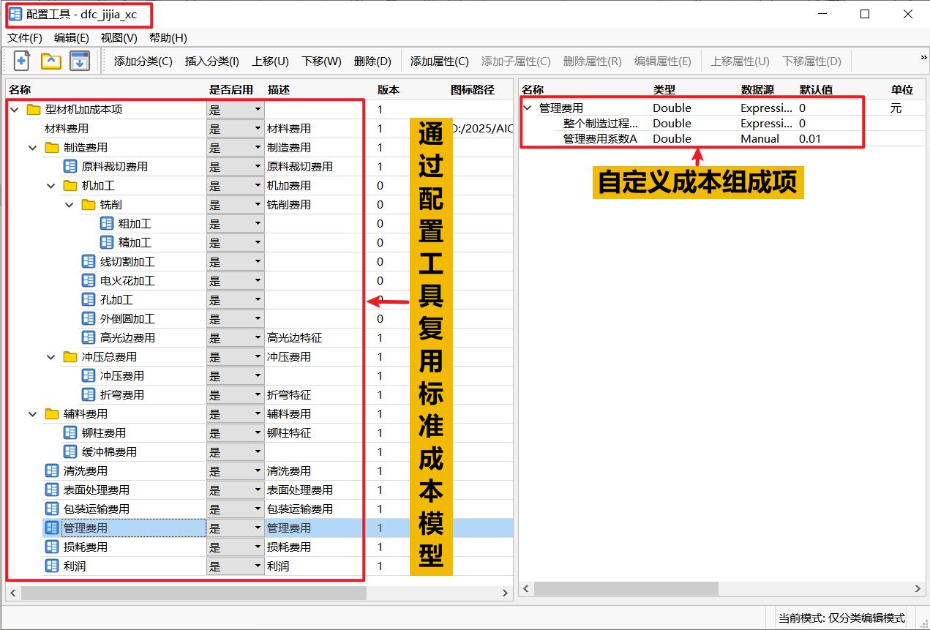Click the 图标路径 column header
930x630 pixels.
pos(473,90)
